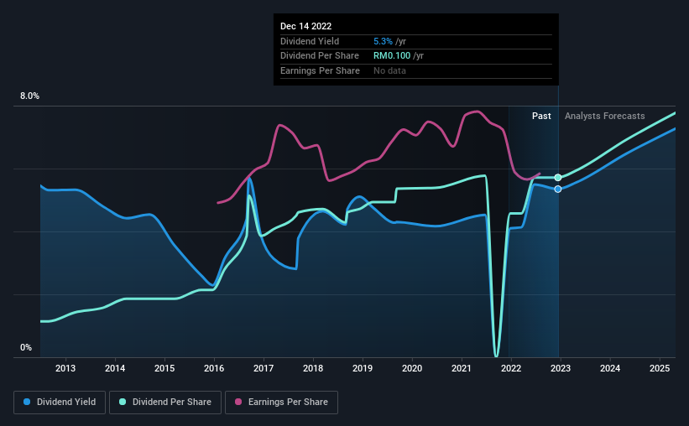Click the 'Past' region label
Viewport: 689px width, 426px height.
tap(541, 116)
